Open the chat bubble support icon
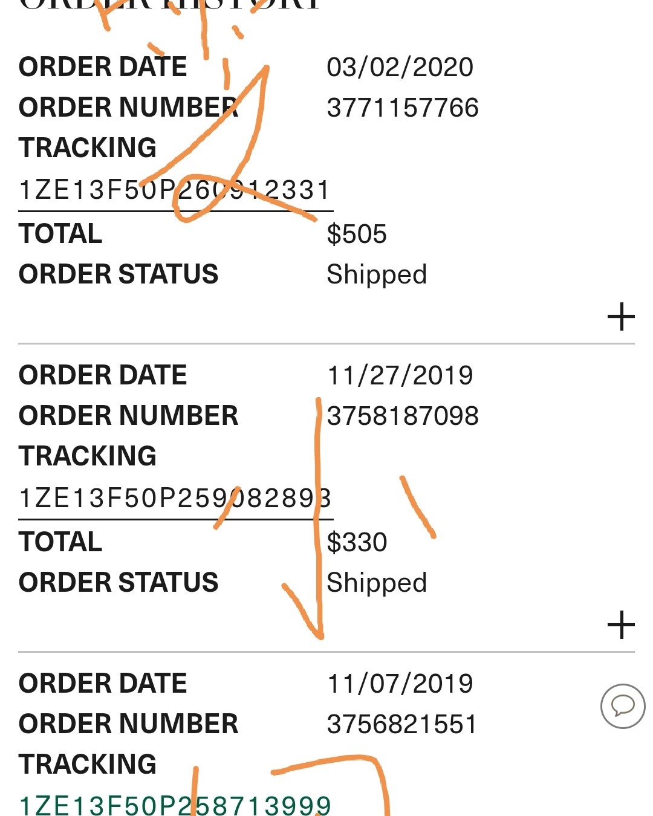The width and height of the screenshot is (653, 816). [x=623, y=706]
